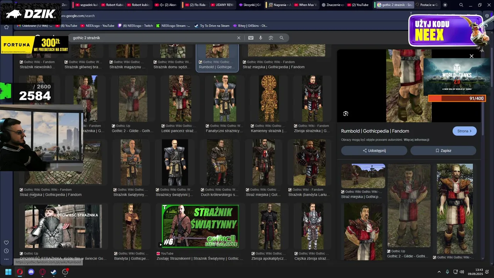
Task: Open the '(6) YouTube' bookmark
Action: pos(66,26)
